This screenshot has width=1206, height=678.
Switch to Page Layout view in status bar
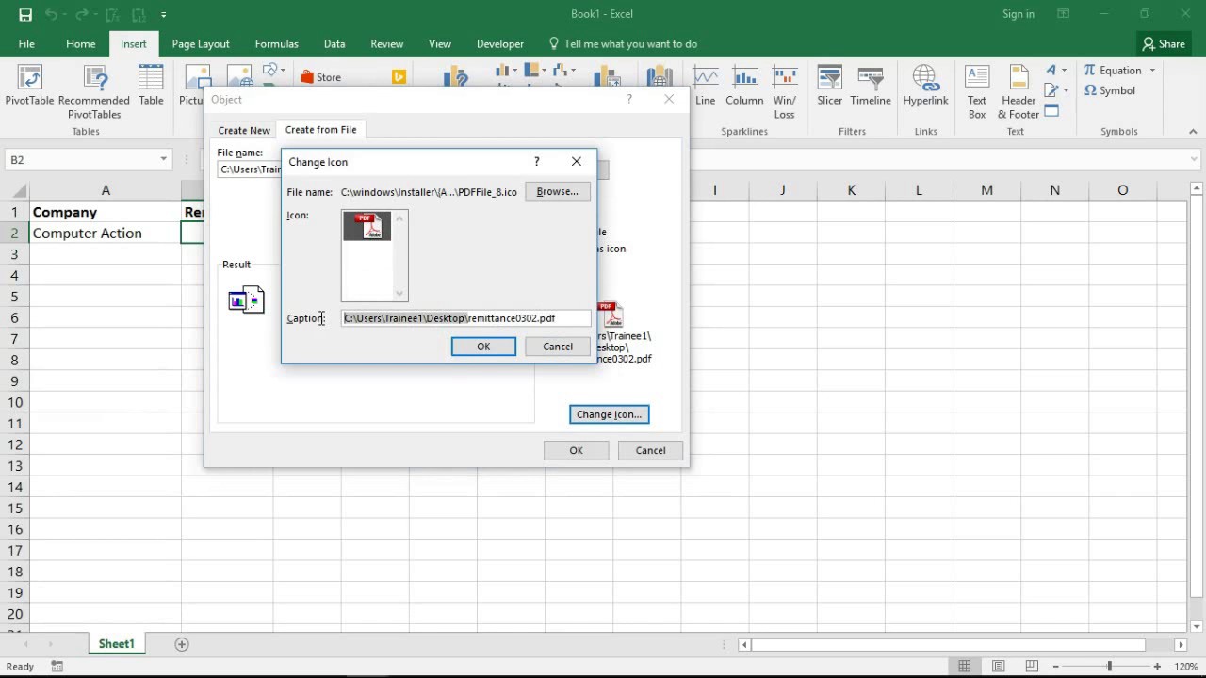point(999,667)
